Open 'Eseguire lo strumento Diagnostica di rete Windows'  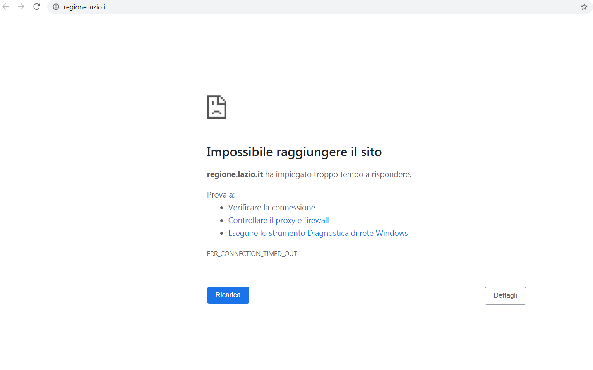pyautogui.click(x=318, y=233)
